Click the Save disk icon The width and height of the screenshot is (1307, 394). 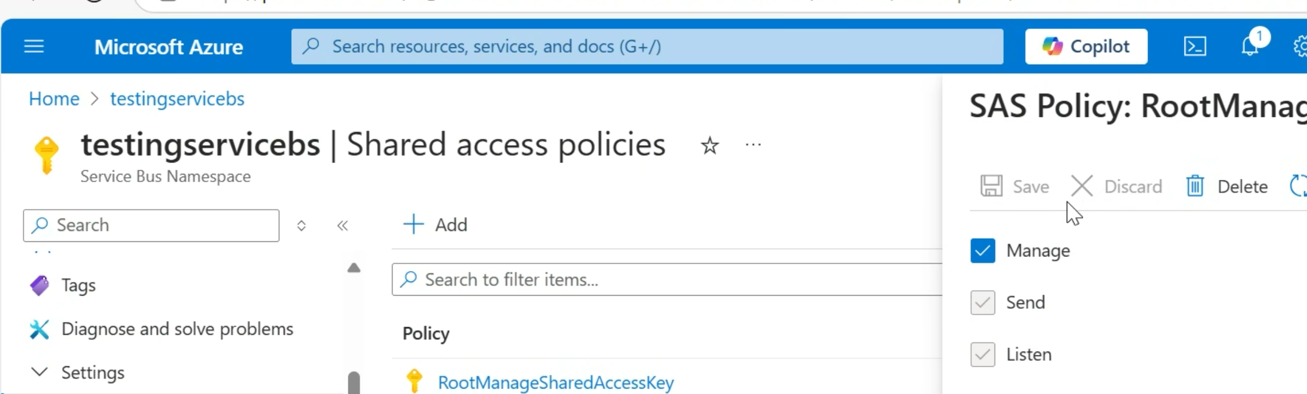coord(991,186)
